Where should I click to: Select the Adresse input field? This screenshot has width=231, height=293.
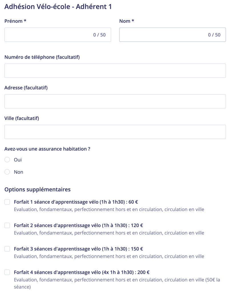pyautogui.click(x=115, y=101)
